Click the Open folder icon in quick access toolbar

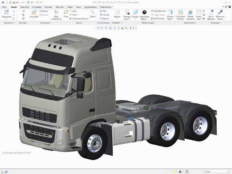tap(10, 3)
